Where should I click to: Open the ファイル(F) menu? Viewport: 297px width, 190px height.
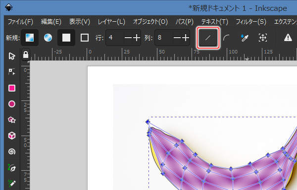click(20, 22)
